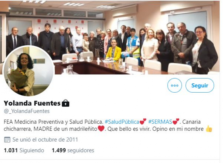Screen dimensions: 223x163
Task: Click the Seguir follow button
Action: pyautogui.click(x=200, y=85)
